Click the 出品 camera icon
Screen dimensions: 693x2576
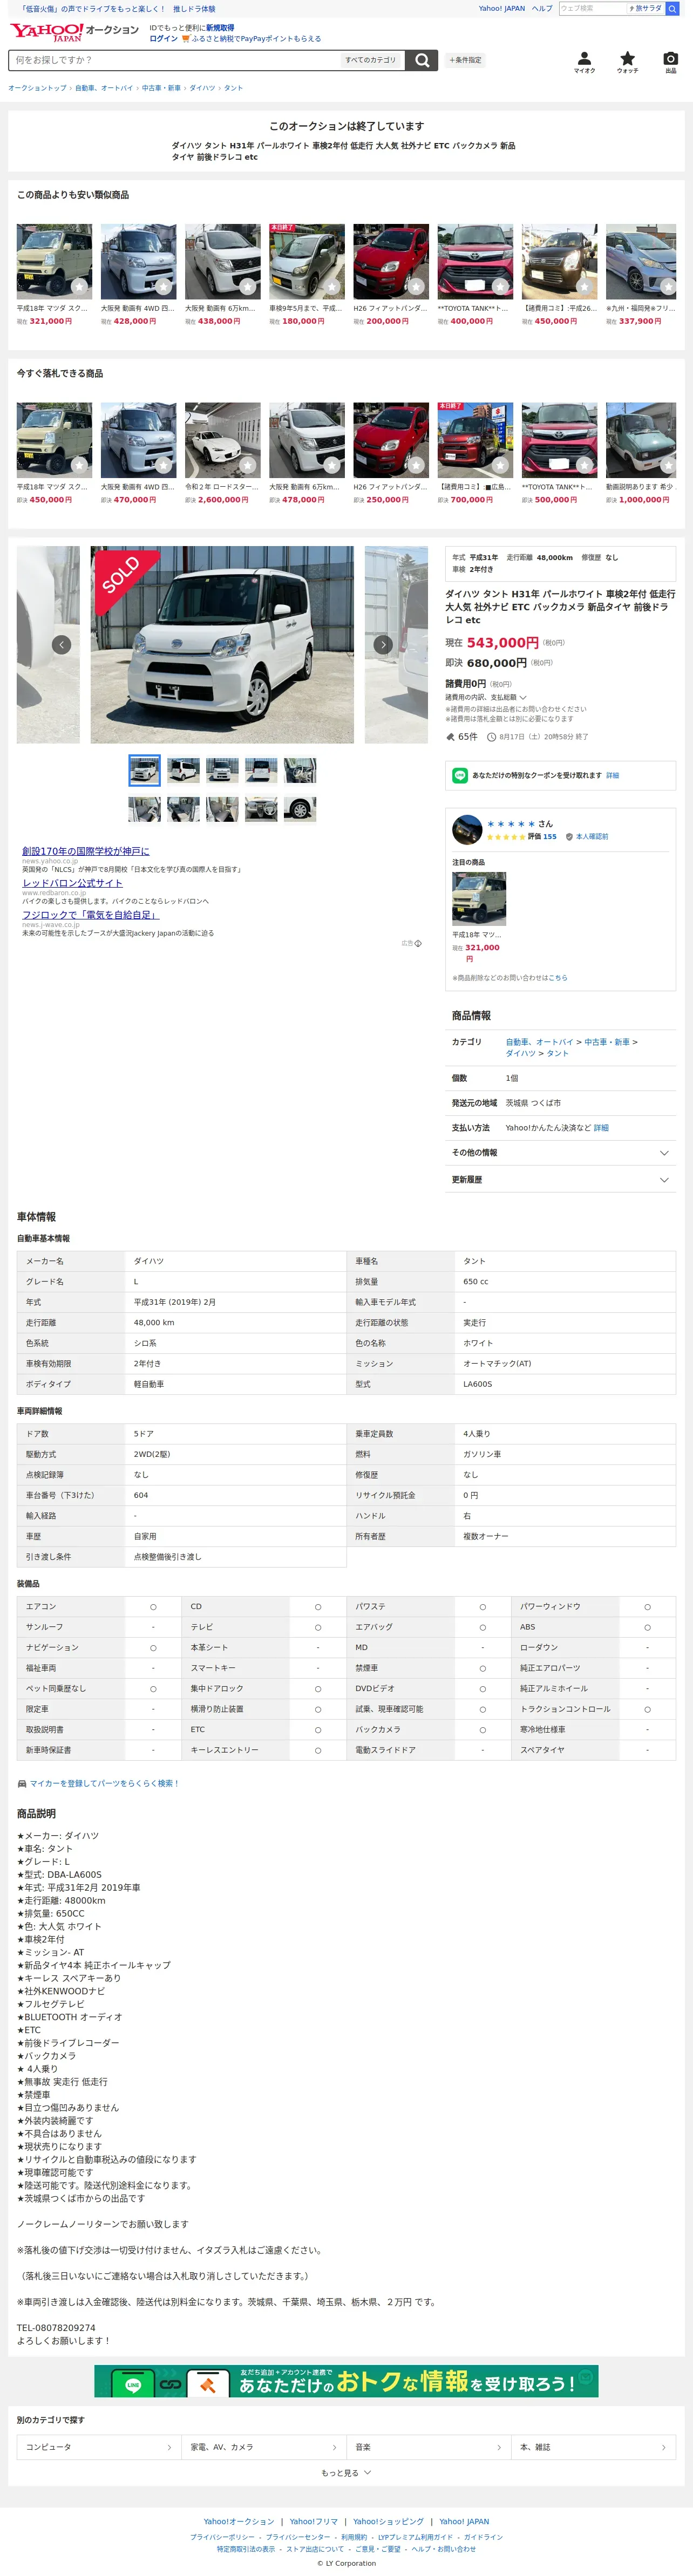pos(670,58)
